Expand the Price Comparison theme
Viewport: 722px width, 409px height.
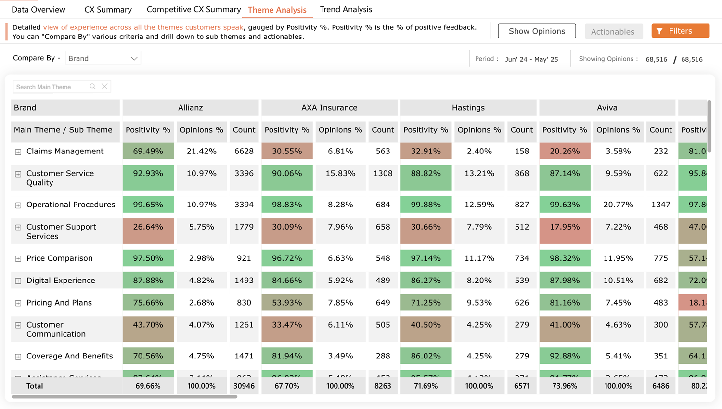pyautogui.click(x=18, y=259)
